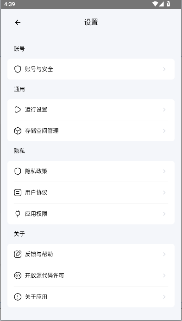
Task: Click the document icon beside 用户协议
Action: 18,192
